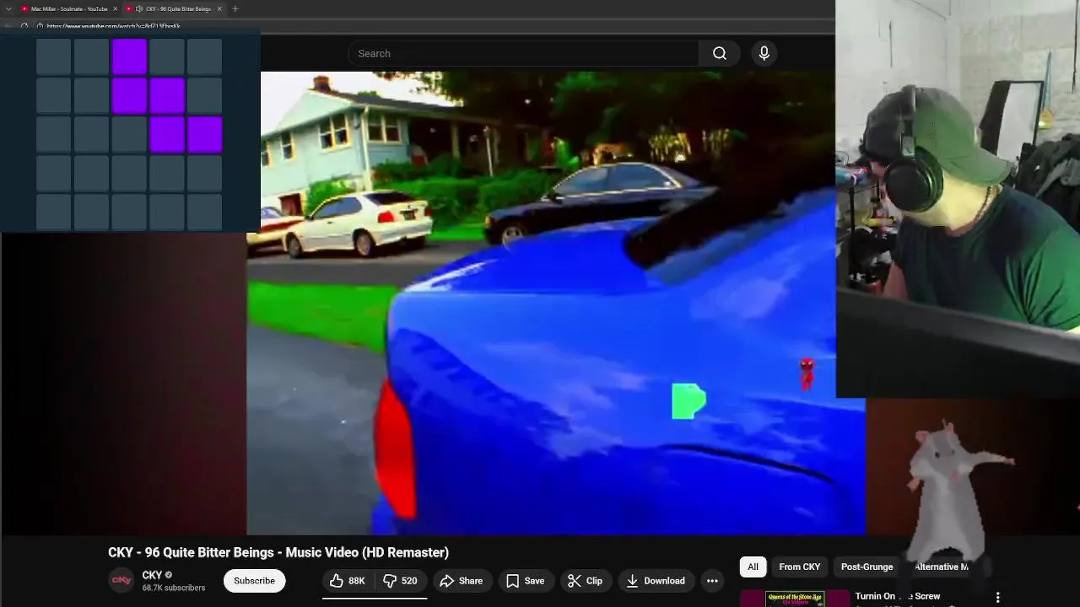The image size is (1080, 607).
Task: Dislike the video with the thumbs down button
Action: 401,581
